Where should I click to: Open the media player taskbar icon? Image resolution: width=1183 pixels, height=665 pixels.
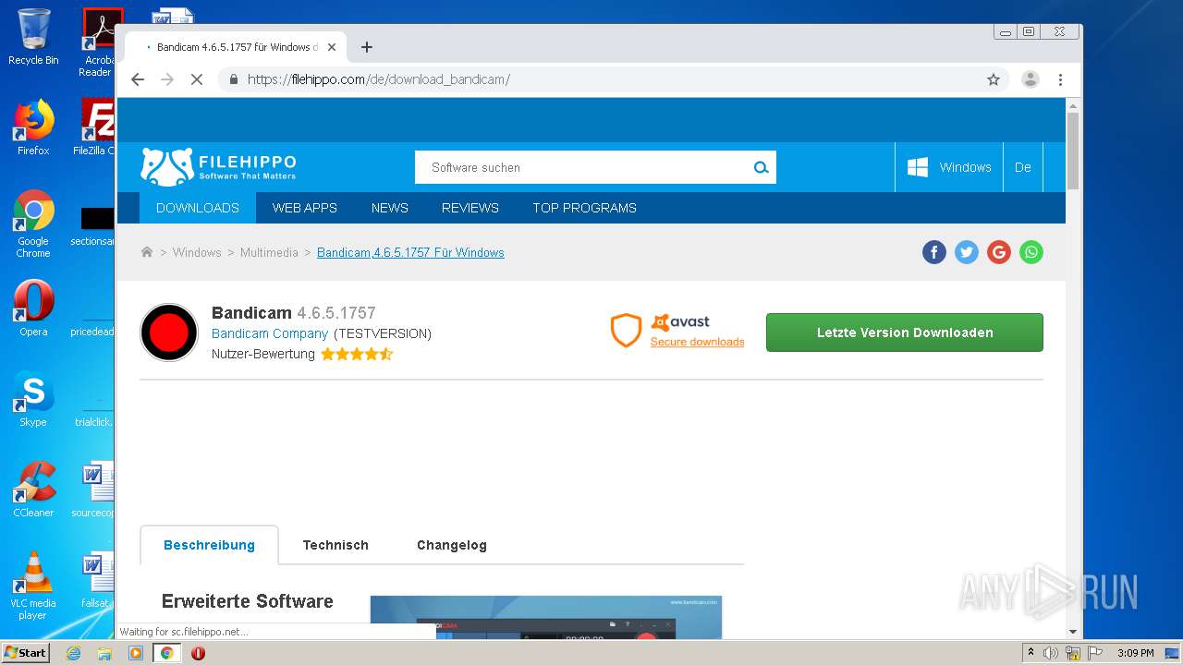(x=136, y=653)
